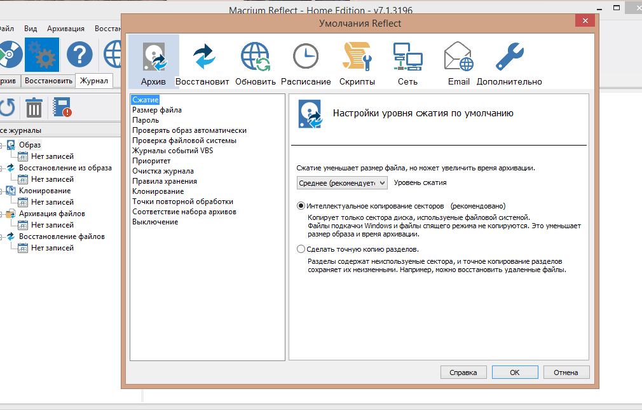Image resolution: width=642 pixels, height=410 pixels.
Task: Open the Восстановит settings category
Action: click(202, 62)
